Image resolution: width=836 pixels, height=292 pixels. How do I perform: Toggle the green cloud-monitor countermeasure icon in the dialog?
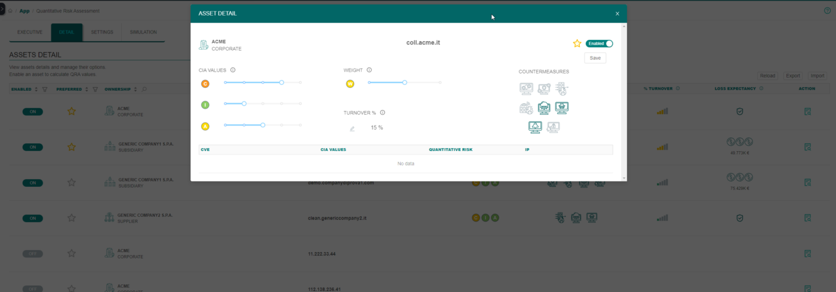tap(544, 108)
